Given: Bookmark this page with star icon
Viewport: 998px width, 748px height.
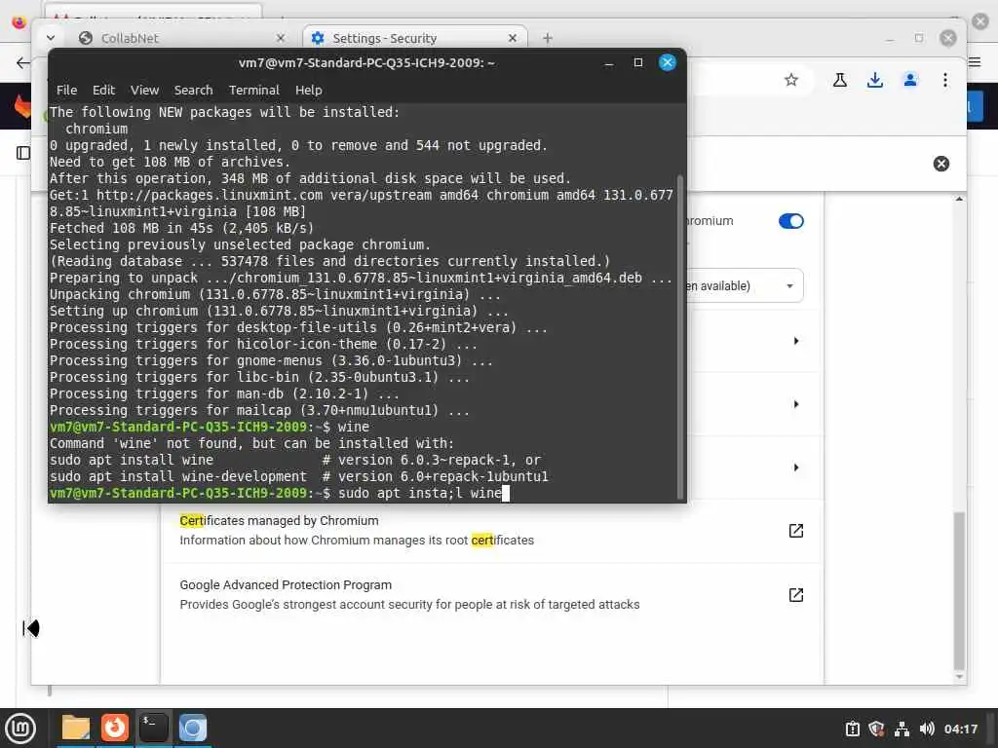Looking at the screenshot, I should pos(791,80).
